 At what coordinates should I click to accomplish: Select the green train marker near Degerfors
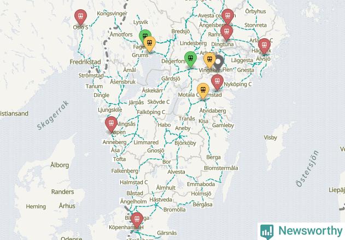190,58
